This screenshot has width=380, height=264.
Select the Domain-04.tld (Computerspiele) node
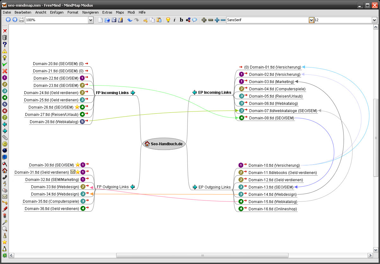tap(272, 89)
